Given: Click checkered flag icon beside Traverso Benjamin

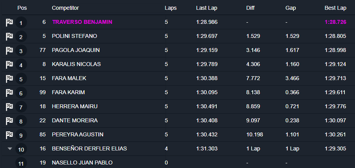Looking at the screenshot, I should click(x=9, y=22).
